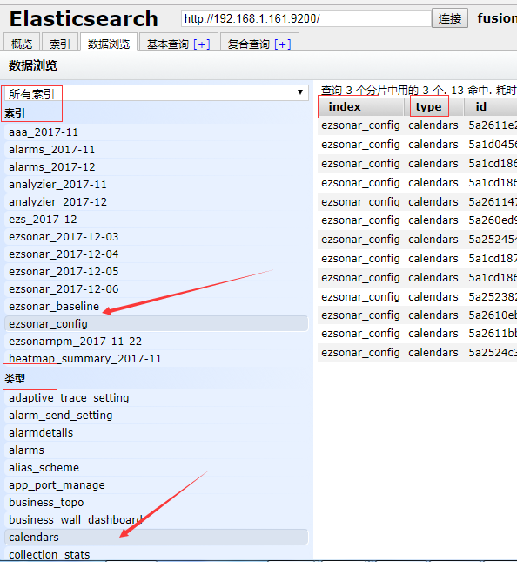
Task: Select index alarms_2017-12
Action: (x=156, y=167)
